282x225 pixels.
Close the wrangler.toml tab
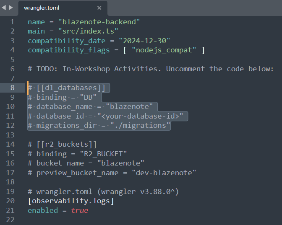(x=99, y=8)
